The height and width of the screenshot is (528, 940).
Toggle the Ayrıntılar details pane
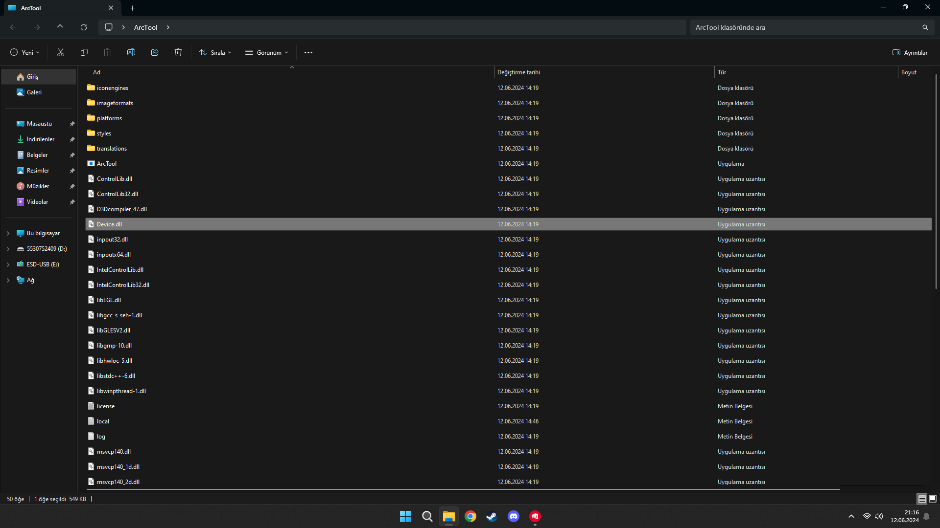[x=910, y=52]
